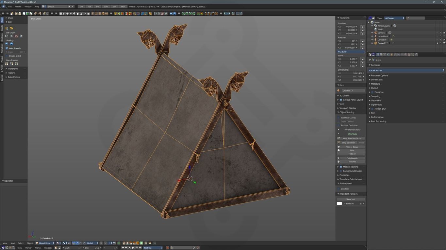
Task: Enable the Backface Culling checkbox
Action: [339, 118]
